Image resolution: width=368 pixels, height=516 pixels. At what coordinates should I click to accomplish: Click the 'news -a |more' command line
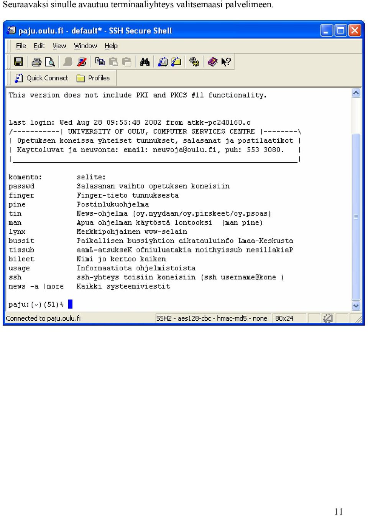coord(36,287)
